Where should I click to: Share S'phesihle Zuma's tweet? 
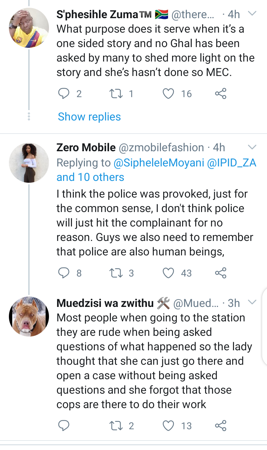pyautogui.click(x=221, y=94)
